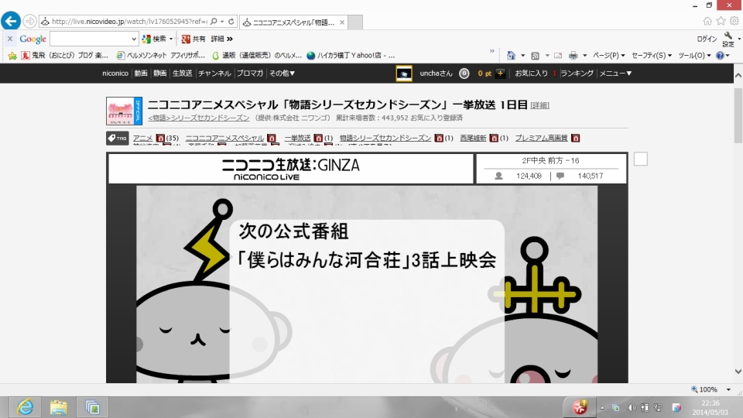
Task: Open the ベルメゾンネット アフィリ bookmark
Action: point(161,56)
